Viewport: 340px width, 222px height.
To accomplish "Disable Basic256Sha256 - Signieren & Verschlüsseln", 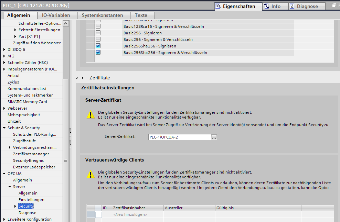I will click(98, 52).
